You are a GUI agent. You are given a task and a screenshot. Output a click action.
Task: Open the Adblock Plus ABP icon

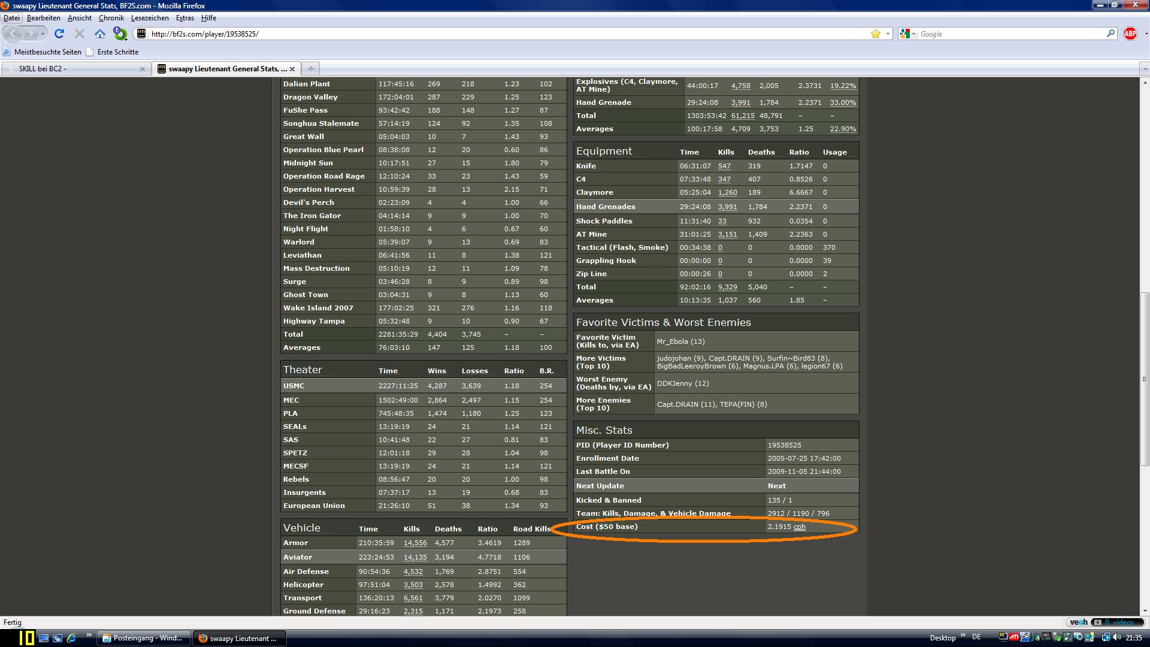tap(1130, 34)
